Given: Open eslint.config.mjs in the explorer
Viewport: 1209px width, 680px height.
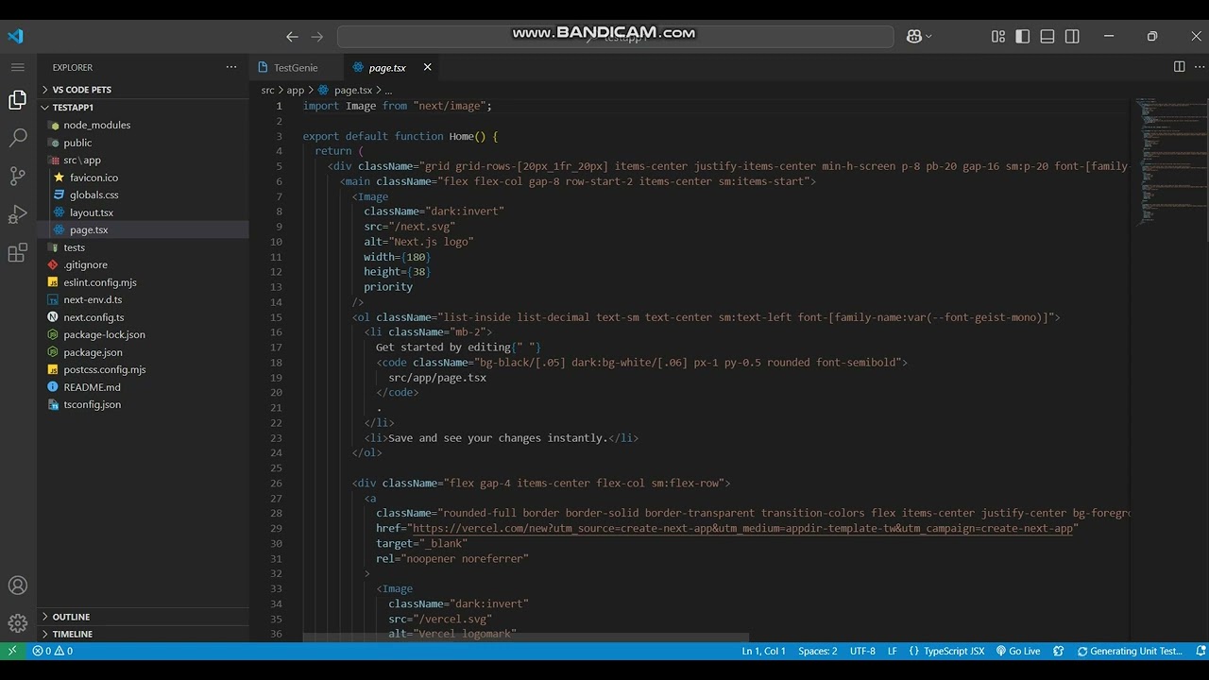Looking at the screenshot, I should [143, 282].
